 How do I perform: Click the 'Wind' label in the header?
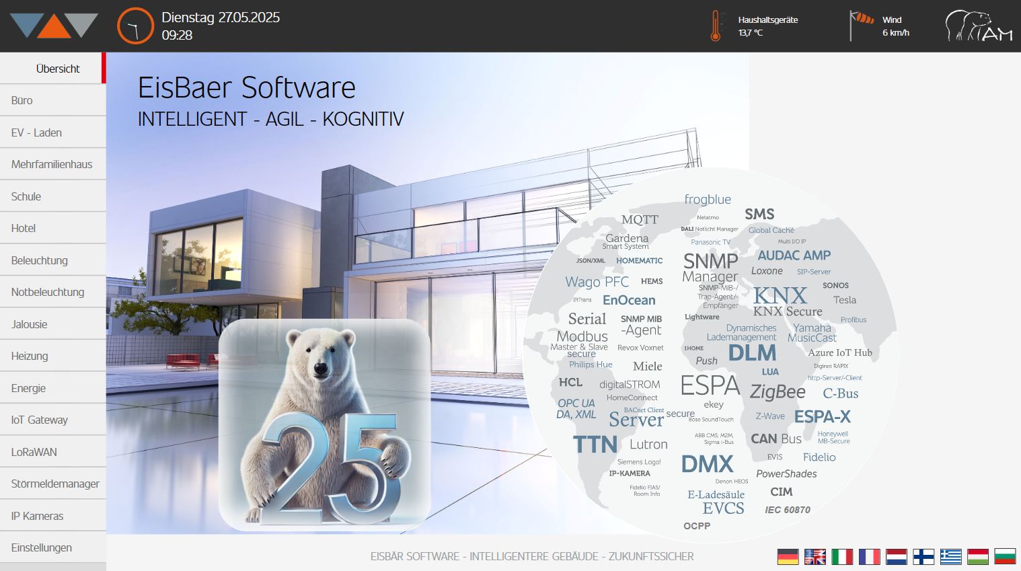click(892, 20)
